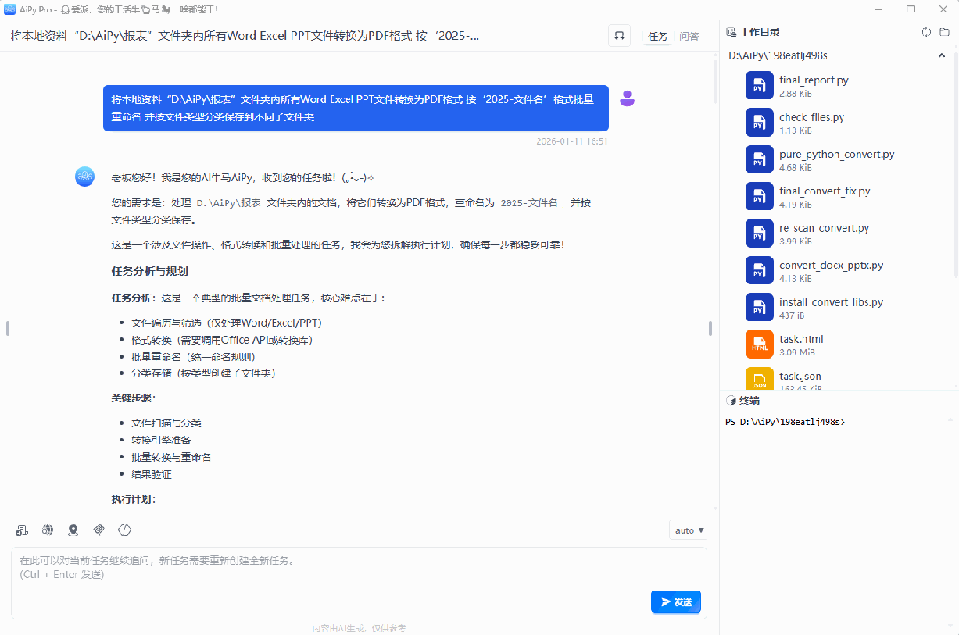This screenshot has height=635, width=959.
Task: Click the 终端 terminal panel header icon
Action: pyautogui.click(x=731, y=401)
